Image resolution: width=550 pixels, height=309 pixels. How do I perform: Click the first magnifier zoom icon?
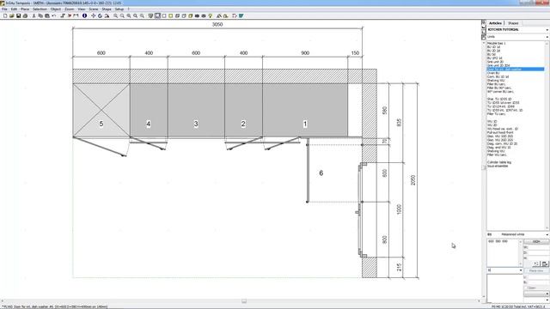click(x=115, y=15)
